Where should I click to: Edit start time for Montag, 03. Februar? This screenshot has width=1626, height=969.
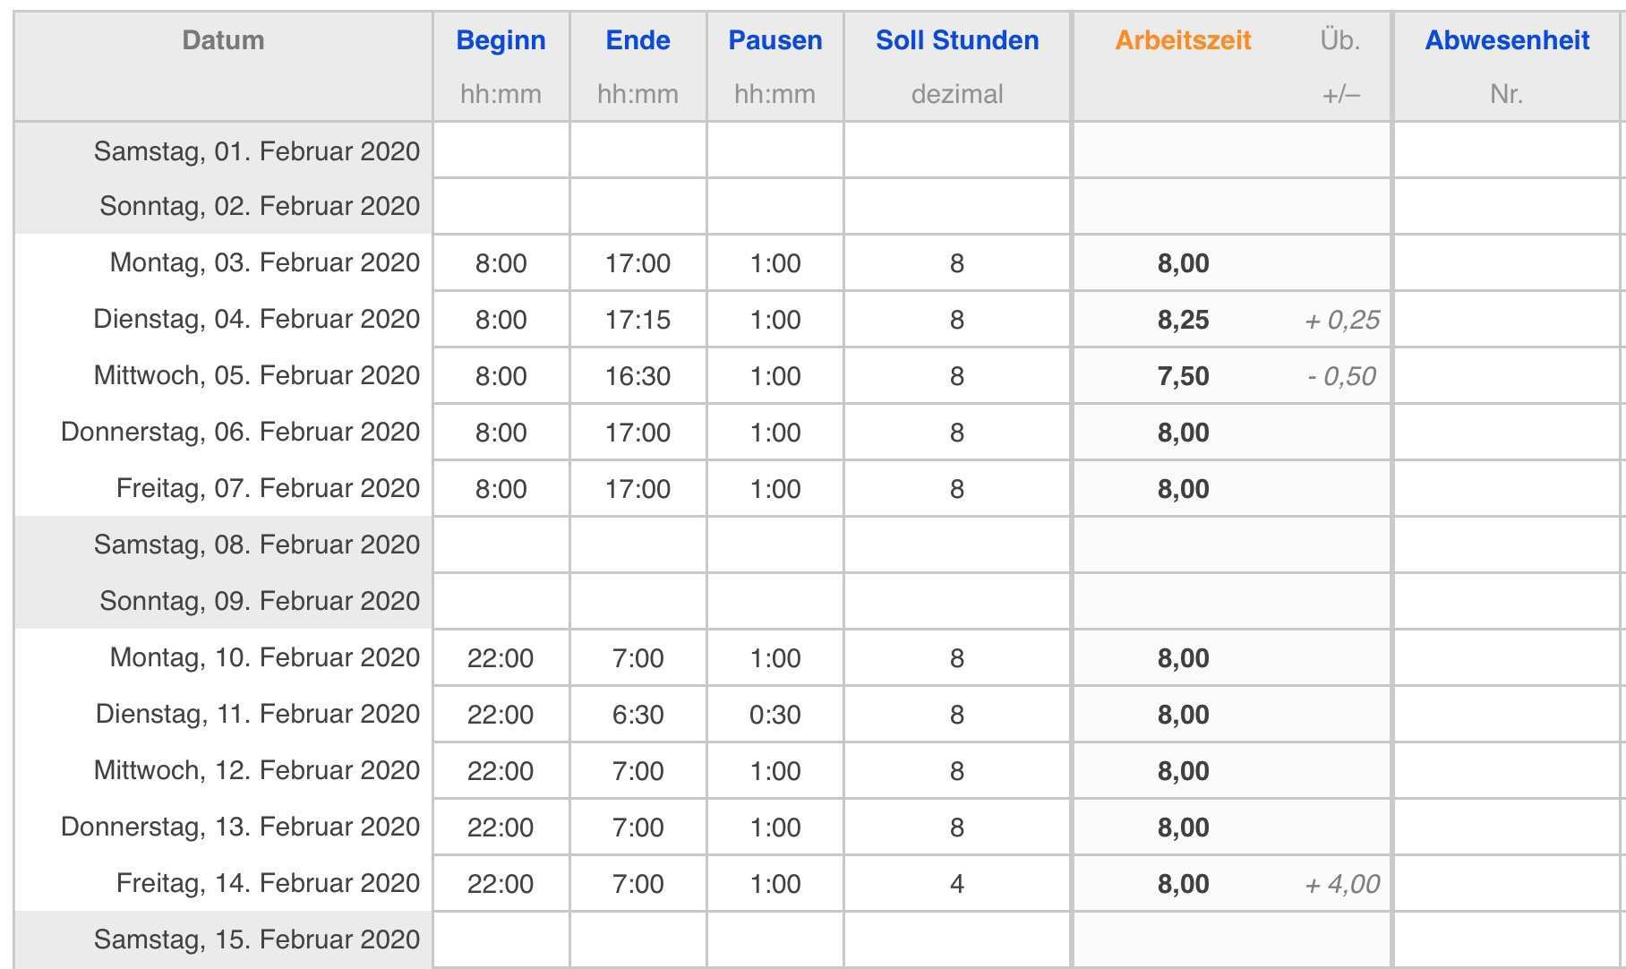tap(501, 263)
